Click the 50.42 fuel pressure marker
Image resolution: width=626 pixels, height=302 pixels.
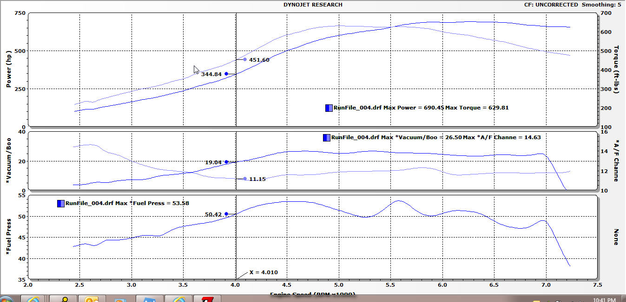[226, 214]
